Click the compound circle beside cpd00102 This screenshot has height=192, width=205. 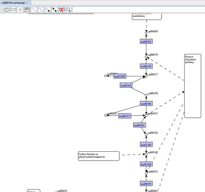point(146,115)
